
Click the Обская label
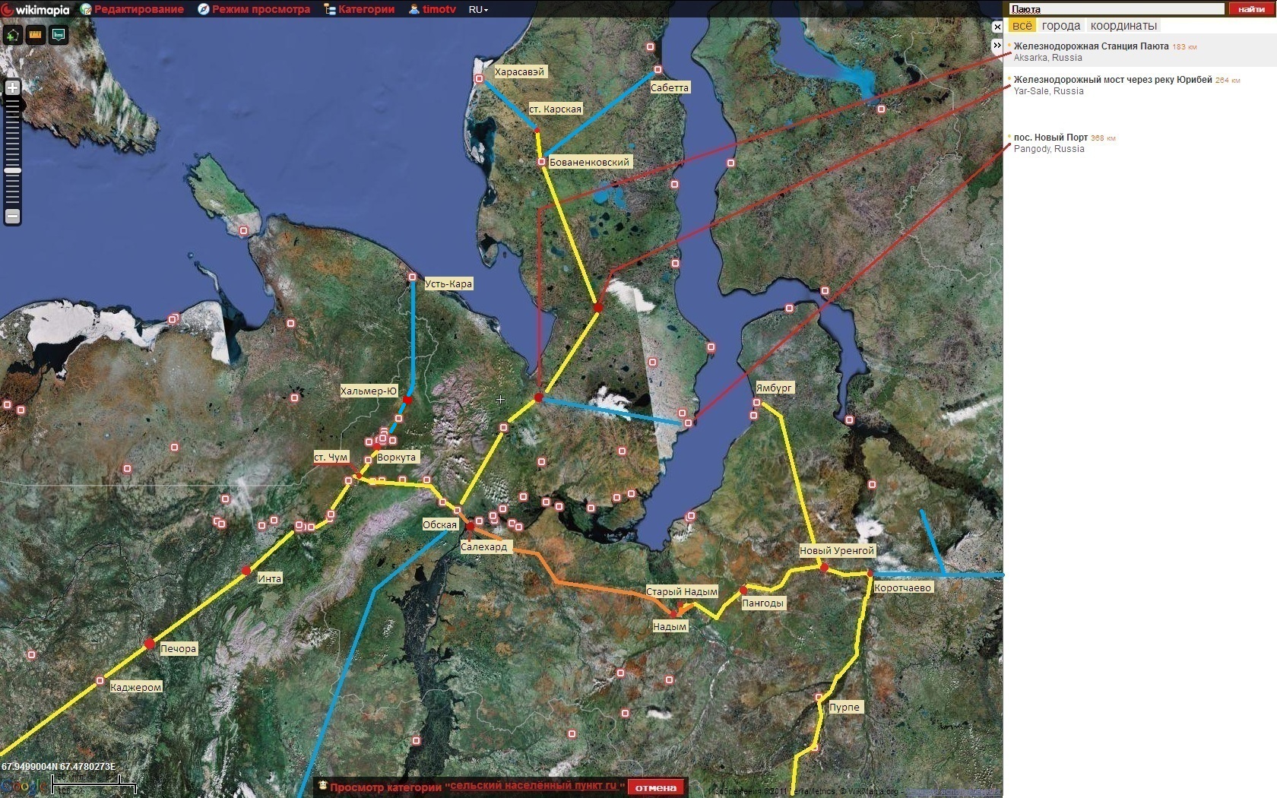[x=440, y=524]
